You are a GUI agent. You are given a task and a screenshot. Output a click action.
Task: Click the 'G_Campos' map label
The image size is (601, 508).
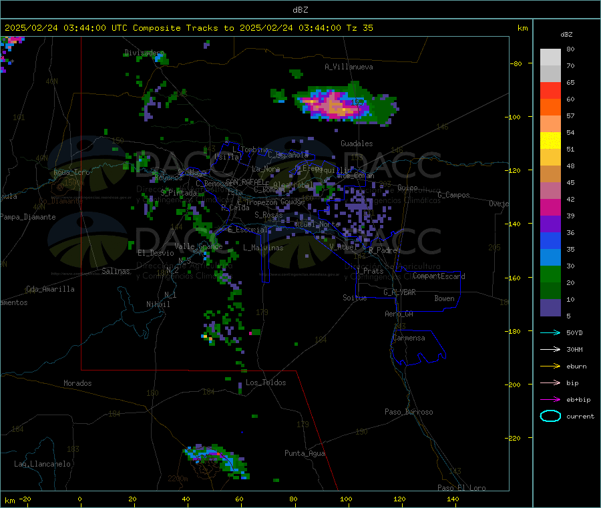coord(453,195)
